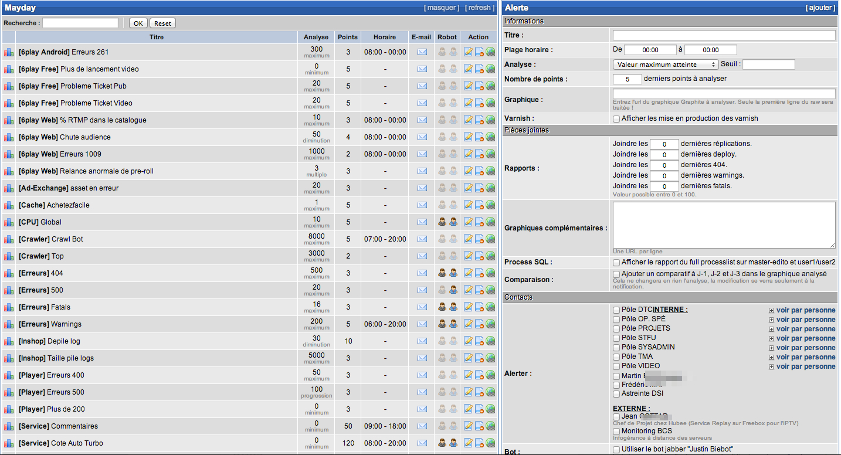Click the edit pencil icon for Chute audience
841x455 pixels.
468,137
